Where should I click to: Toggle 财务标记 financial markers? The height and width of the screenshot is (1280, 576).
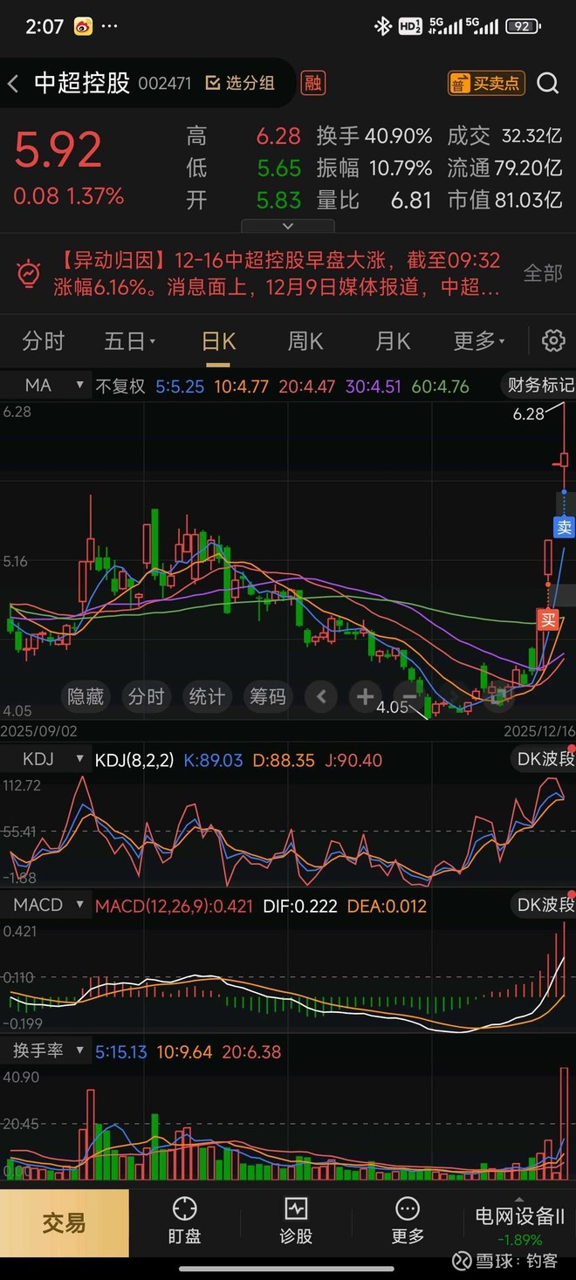pyautogui.click(x=538, y=385)
